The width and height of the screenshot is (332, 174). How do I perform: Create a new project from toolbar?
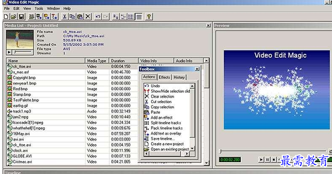(x=6, y=17)
